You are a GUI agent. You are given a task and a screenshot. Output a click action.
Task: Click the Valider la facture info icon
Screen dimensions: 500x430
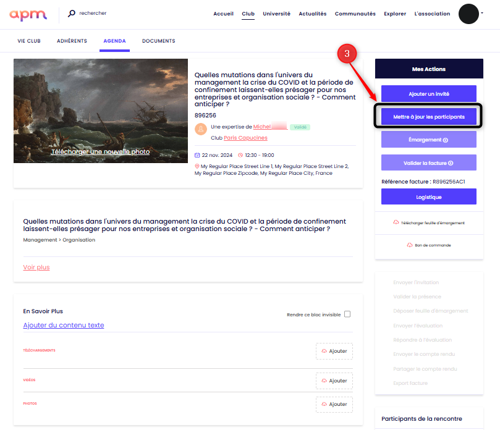click(x=451, y=163)
